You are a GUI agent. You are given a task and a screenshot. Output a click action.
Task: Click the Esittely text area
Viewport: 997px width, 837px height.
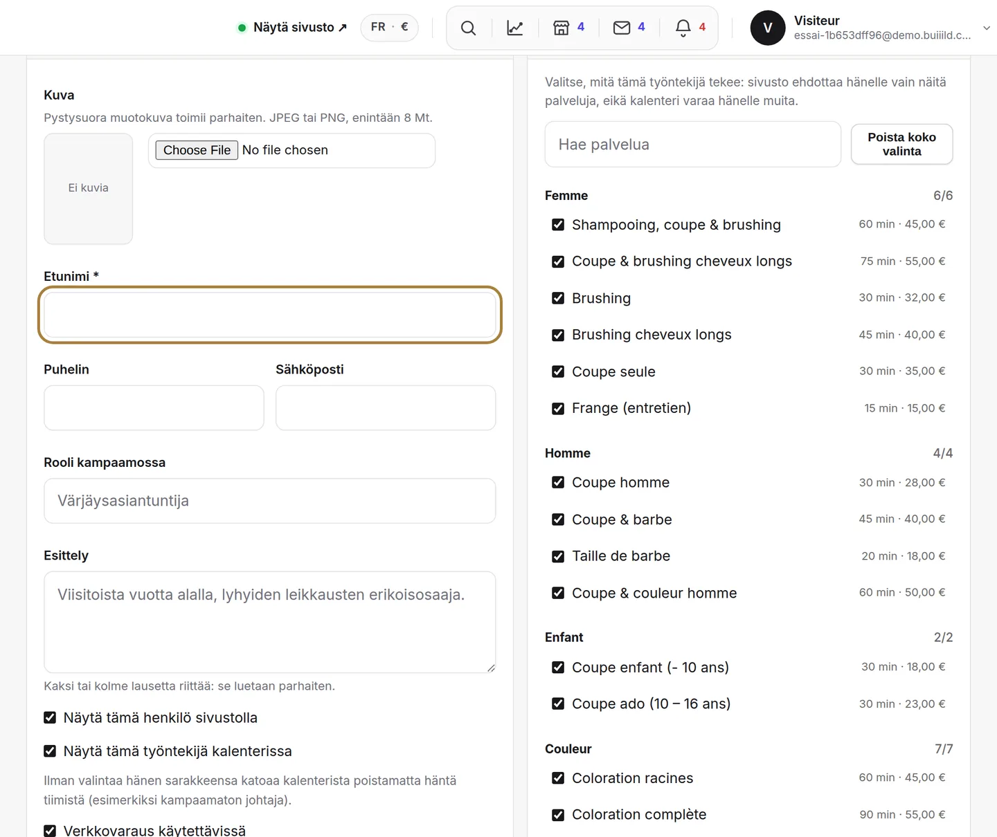click(270, 622)
